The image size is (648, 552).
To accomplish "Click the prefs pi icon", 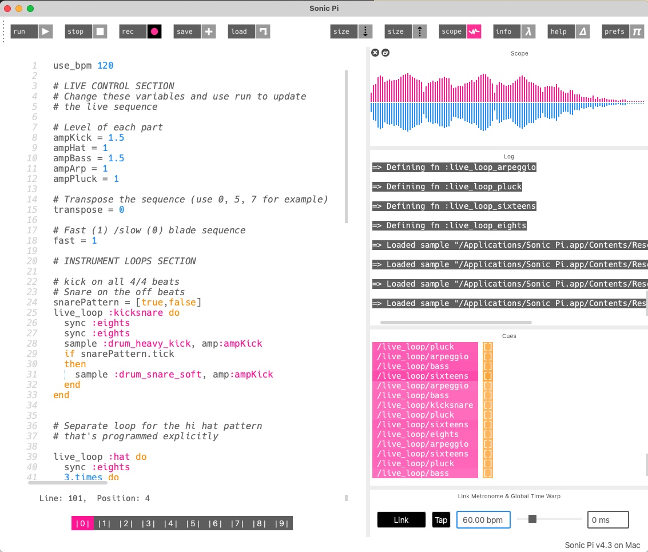I will (x=637, y=31).
